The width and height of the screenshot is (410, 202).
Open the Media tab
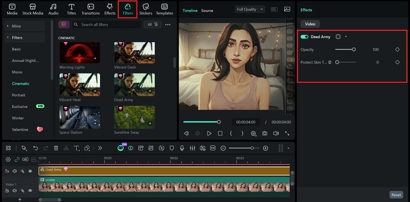click(x=12, y=9)
